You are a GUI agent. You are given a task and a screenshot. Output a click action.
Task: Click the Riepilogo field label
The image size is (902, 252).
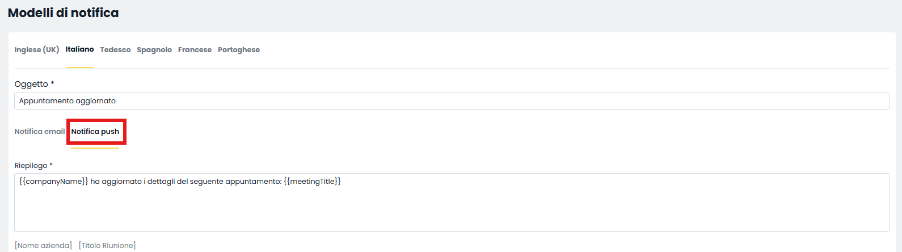pos(31,166)
